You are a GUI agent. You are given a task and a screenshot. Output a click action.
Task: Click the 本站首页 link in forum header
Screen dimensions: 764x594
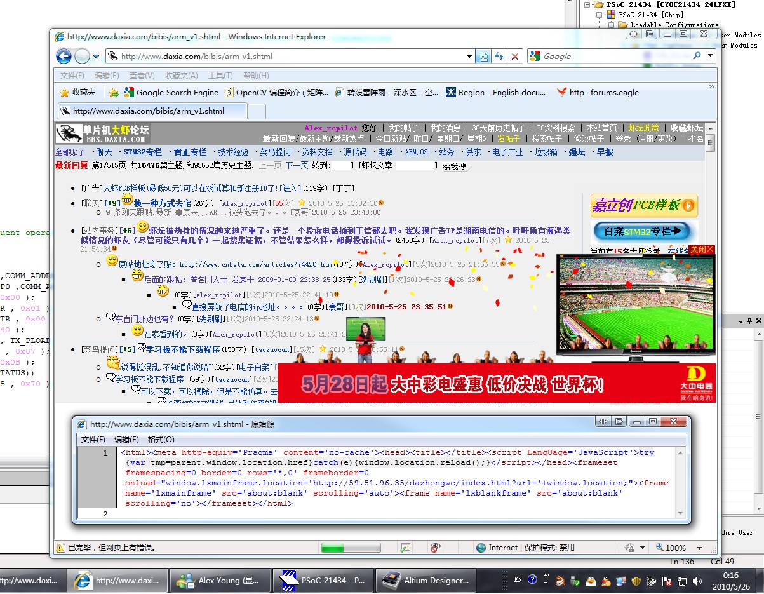601,128
